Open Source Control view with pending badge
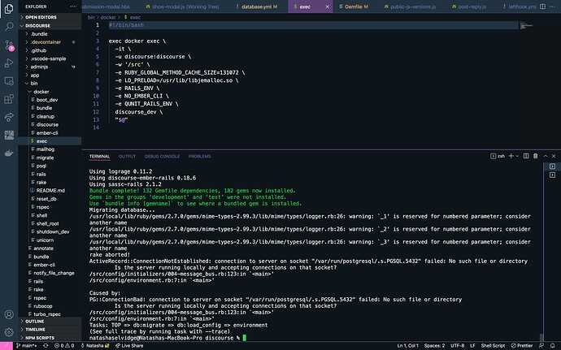Screen dimensions: 561x350 click(x=9, y=45)
